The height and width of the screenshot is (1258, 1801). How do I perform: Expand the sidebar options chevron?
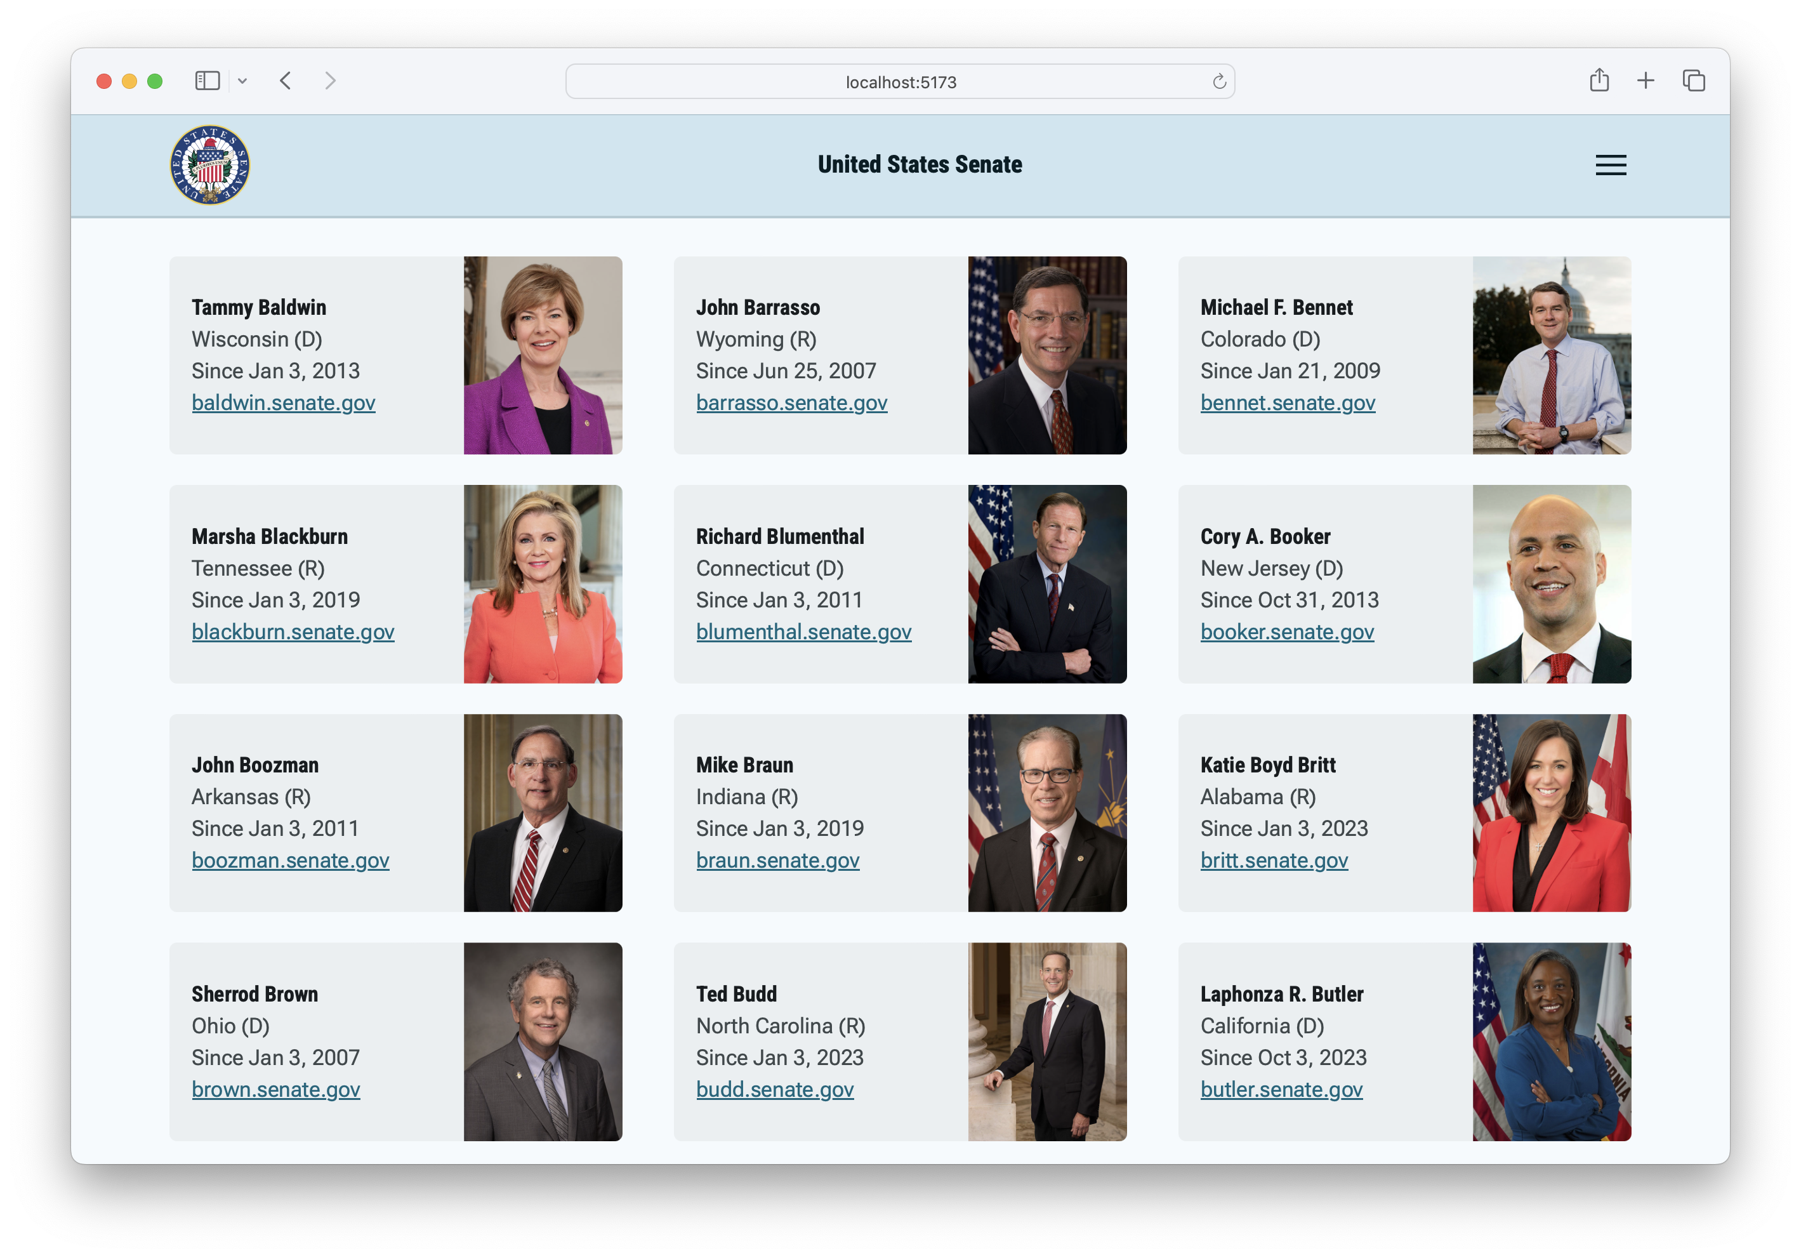coord(242,81)
